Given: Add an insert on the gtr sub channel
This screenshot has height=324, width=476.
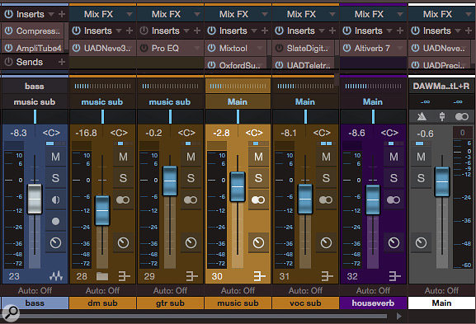Looking at the screenshot, I should 197,31.
